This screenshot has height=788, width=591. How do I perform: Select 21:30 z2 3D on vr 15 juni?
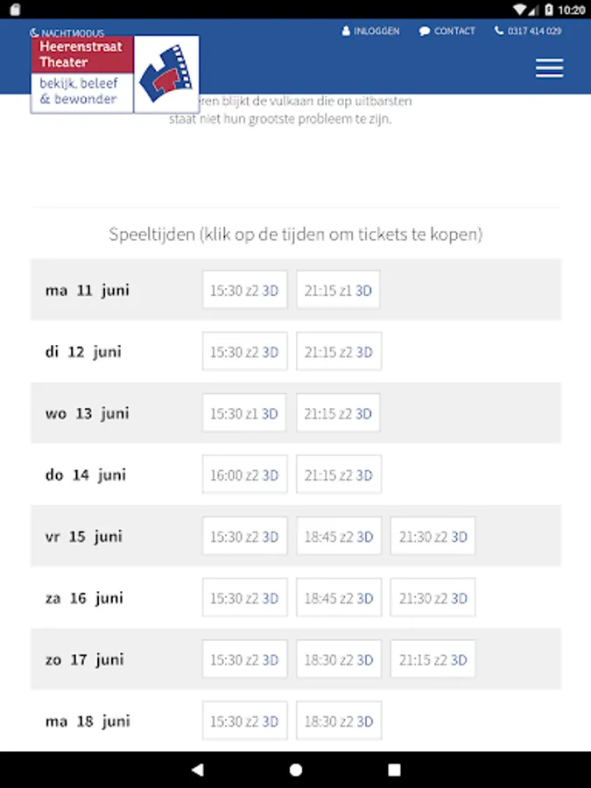(433, 536)
